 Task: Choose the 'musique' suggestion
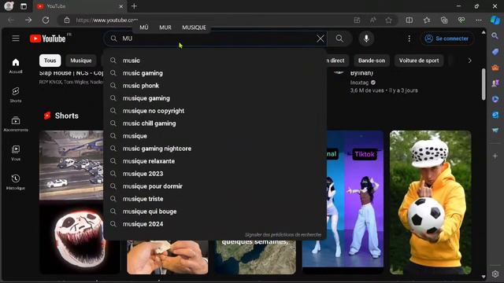point(215,136)
